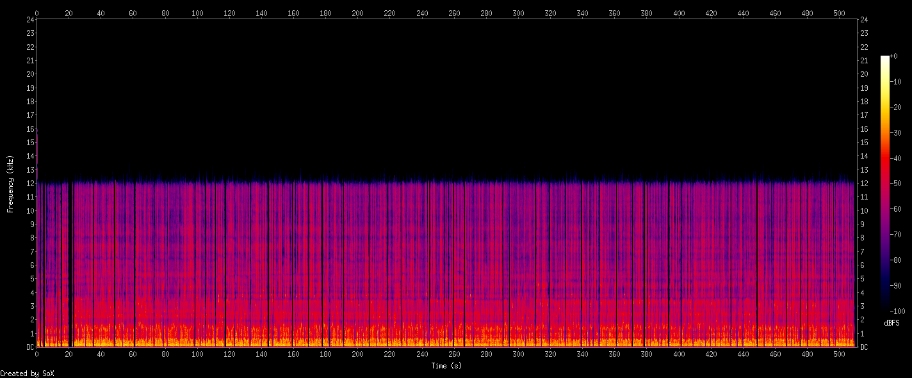Click the "DC" label on the left frequency axis

click(x=29, y=347)
